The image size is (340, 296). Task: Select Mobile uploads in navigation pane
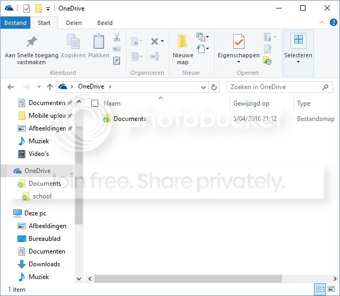pyautogui.click(x=47, y=116)
